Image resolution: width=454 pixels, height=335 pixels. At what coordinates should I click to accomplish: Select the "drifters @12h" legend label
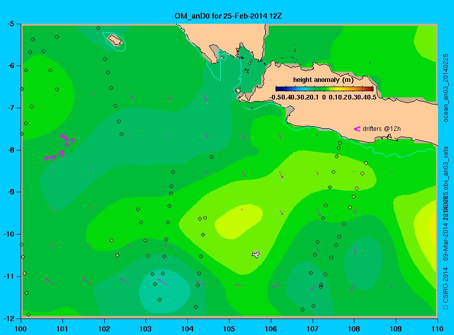click(x=382, y=129)
